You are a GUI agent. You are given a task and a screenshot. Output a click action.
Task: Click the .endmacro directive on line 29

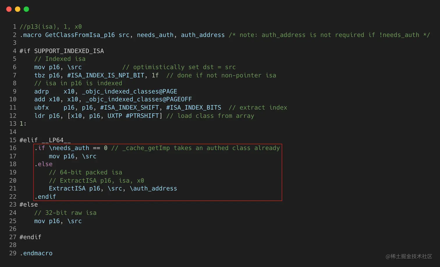(36, 253)
